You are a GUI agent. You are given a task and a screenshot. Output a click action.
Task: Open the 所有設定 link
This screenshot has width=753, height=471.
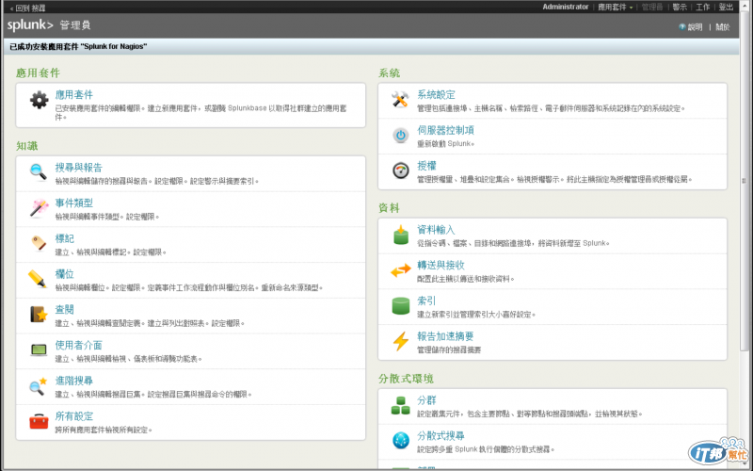click(x=73, y=416)
